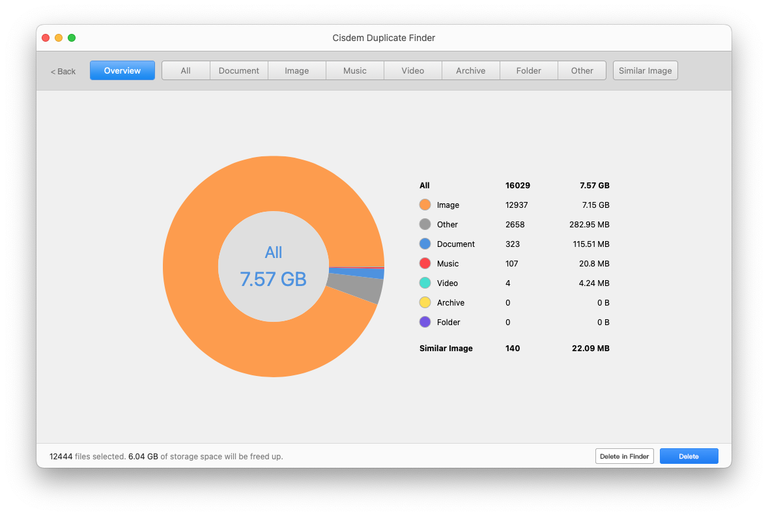The width and height of the screenshot is (768, 516).
Task: Click the red Music legend dot
Action: pyautogui.click(x=425, y=263)
